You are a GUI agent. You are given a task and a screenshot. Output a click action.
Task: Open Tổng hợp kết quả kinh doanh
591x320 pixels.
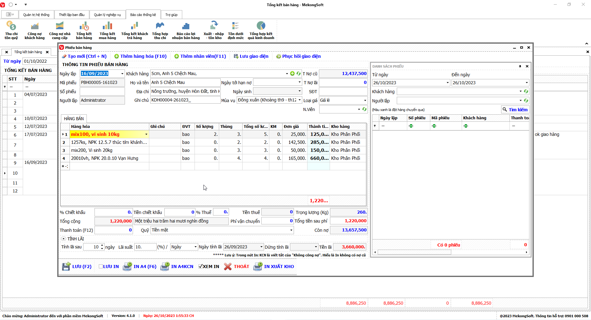pyautogui.click(x=261, y=30)
